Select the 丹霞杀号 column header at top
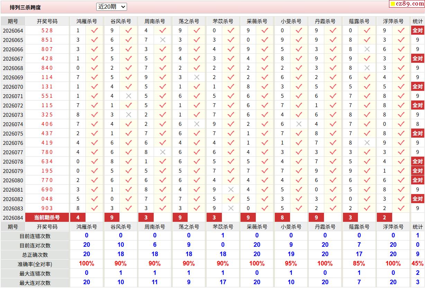425x288 pixels. click(325, 21)
